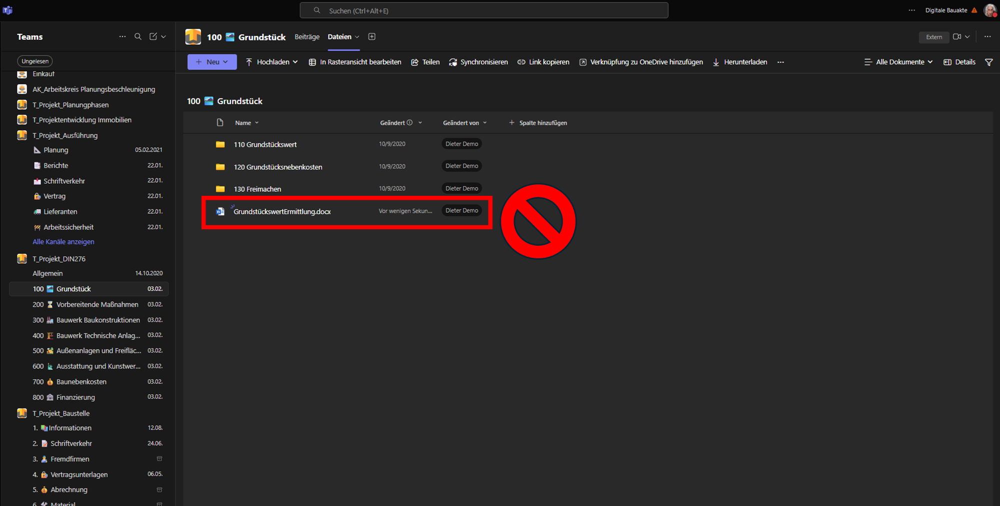Viewport: 1000px width, 506px height.
Task: Open the Details pane
Action: 959,62
